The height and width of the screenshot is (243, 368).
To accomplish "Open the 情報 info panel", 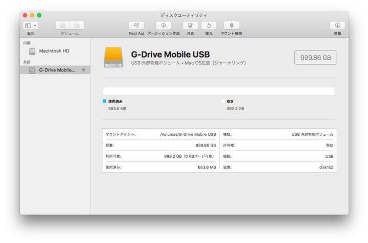I will (x=337, y=25).
